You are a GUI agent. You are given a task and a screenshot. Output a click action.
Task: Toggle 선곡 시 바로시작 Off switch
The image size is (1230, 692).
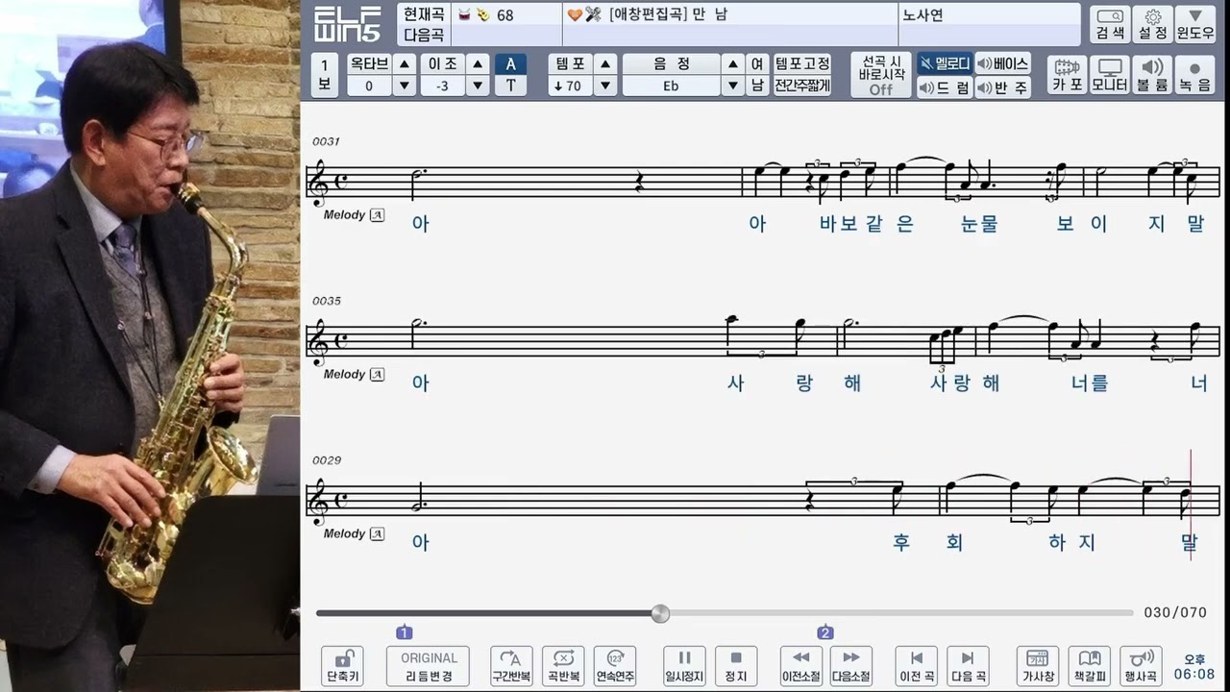(881, 75)
